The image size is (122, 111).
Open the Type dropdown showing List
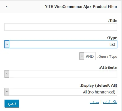(x=61, y=44)
